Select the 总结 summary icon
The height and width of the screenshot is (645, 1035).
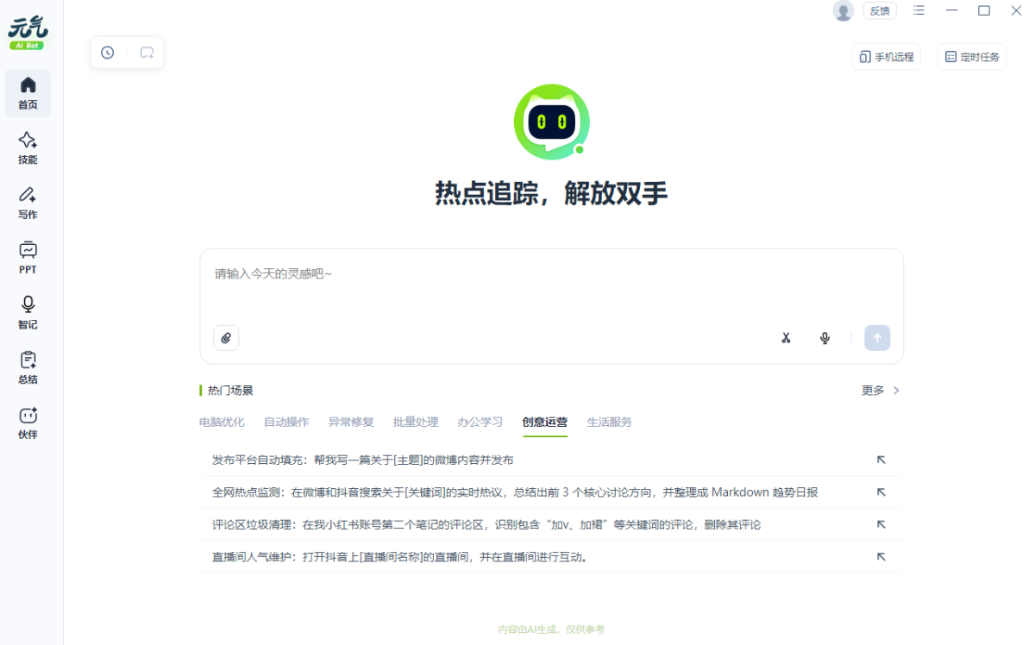point(28,367)
